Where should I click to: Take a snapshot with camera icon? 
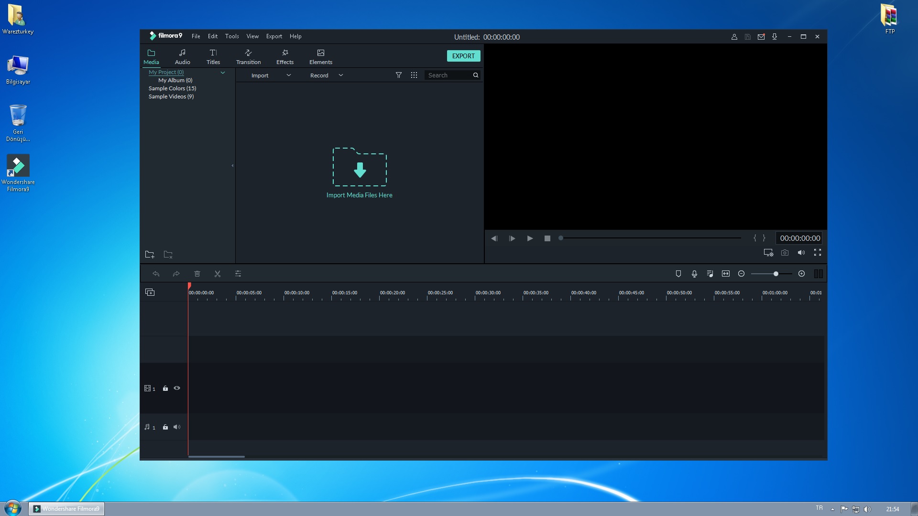point(785,253)
